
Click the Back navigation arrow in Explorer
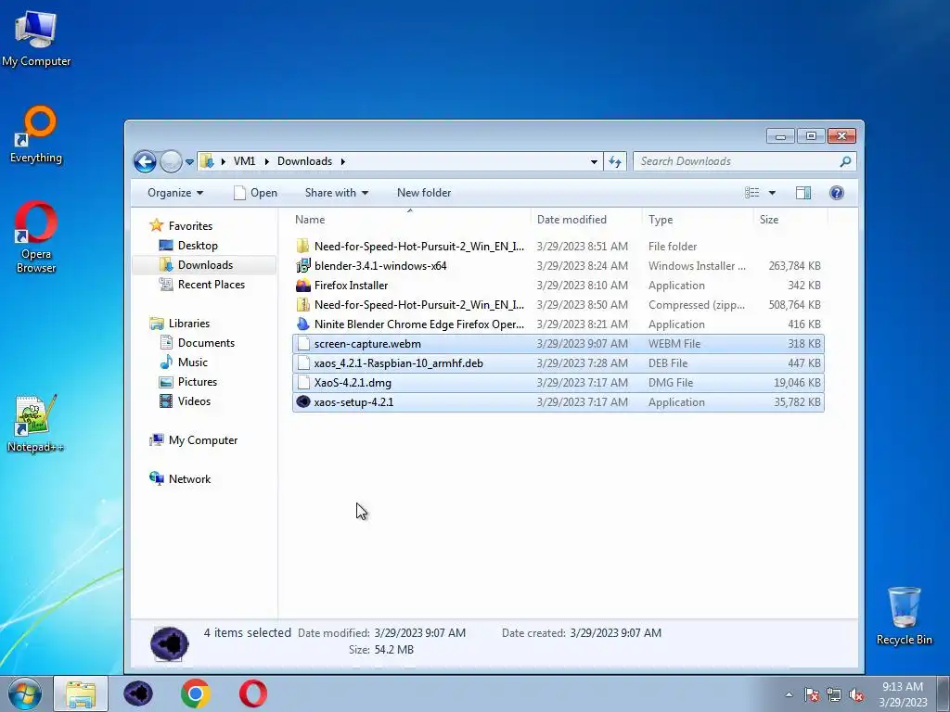145,161
